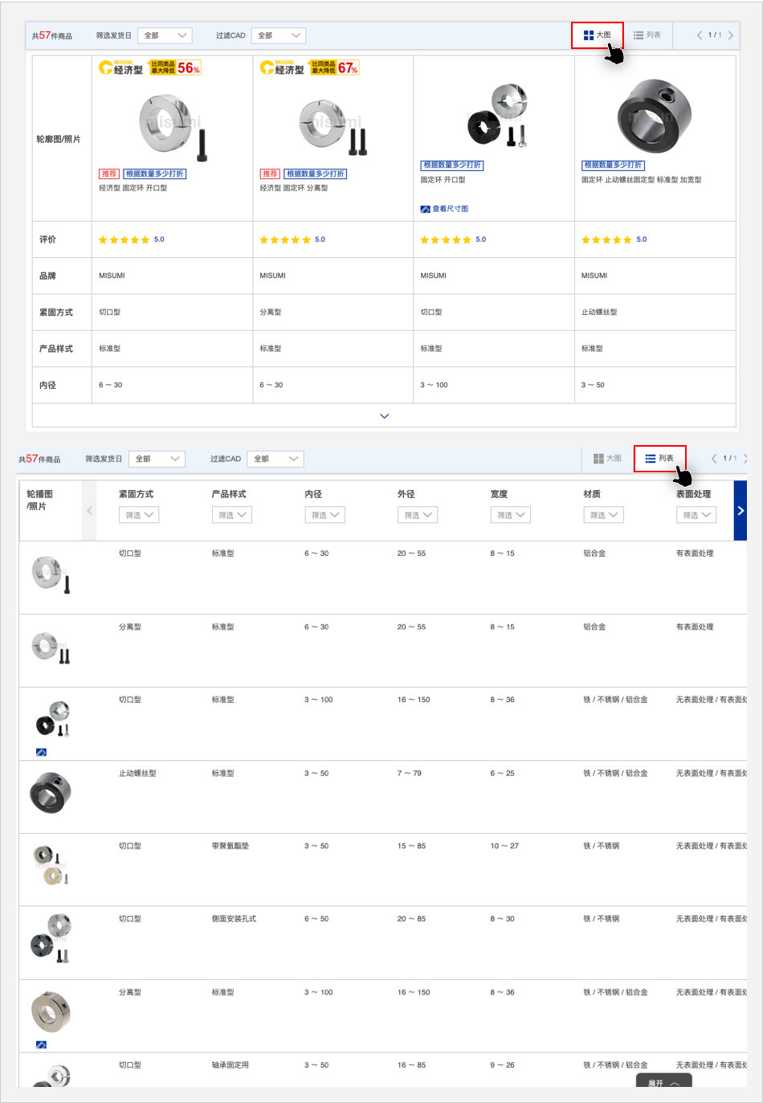The image size is (763, 1103).
Task: Click previous page arrow in upper toolbar
Action: click(700, 35)
